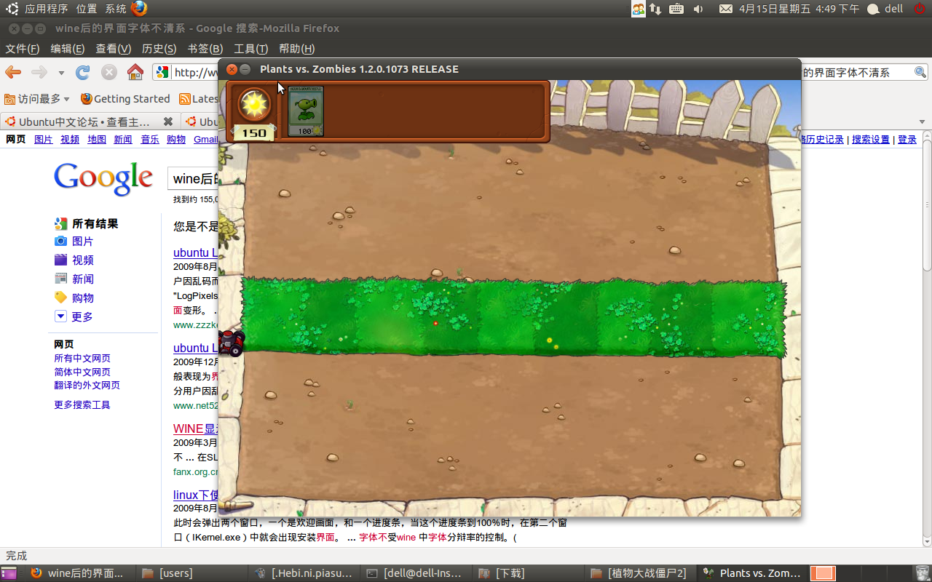
Task: Launch Firefox from the top panel icon
Action: click(139, 9)
